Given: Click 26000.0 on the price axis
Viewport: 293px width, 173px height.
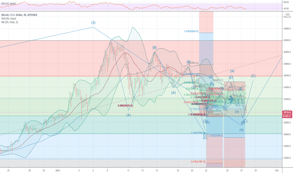Looking at the screenshot, I should tap(287, 134).
